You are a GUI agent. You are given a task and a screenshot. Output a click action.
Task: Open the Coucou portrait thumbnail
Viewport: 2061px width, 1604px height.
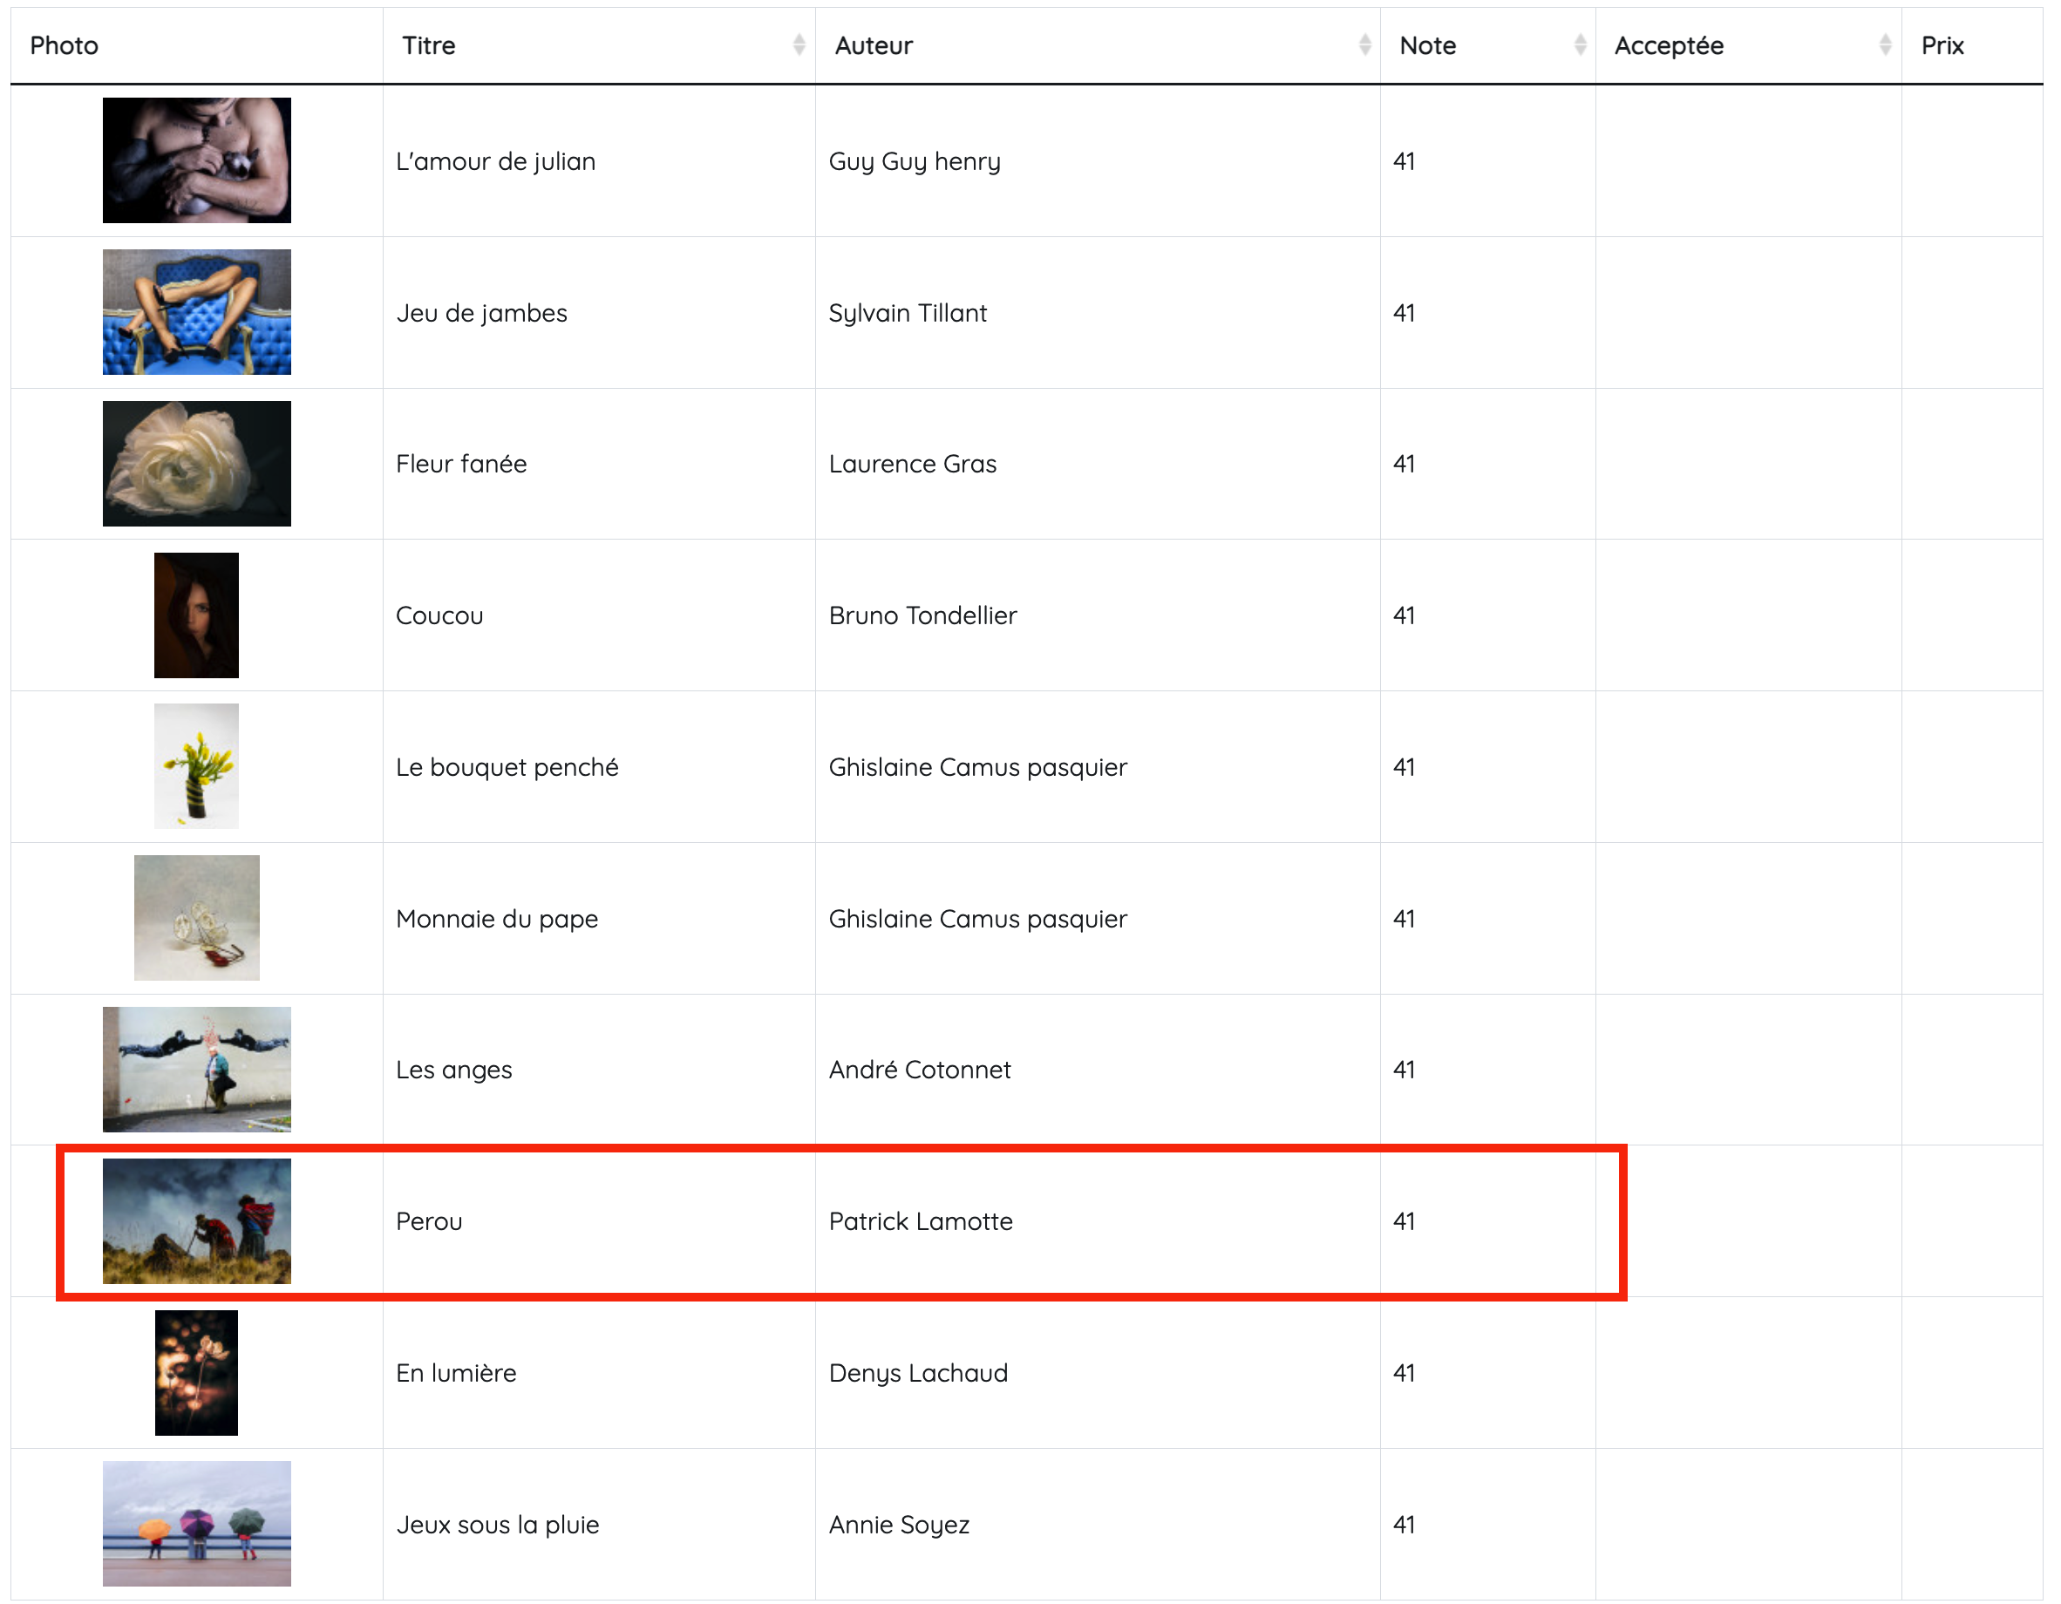pyautogui.click(x=196, y=615)
